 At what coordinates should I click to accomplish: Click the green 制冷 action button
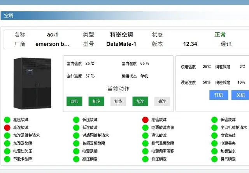tap(96, 101)
